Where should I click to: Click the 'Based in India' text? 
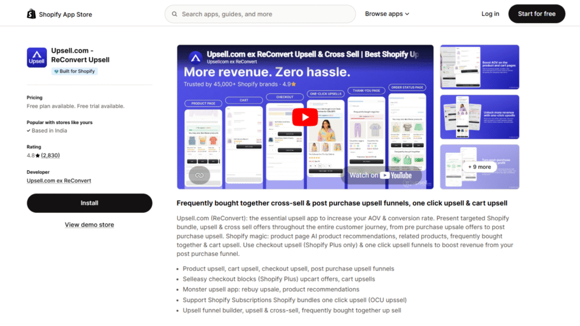coord(49,131)
